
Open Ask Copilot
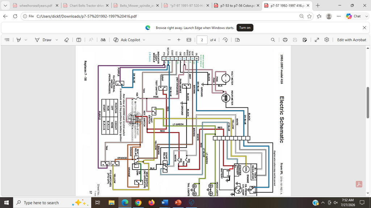point(127,40)
